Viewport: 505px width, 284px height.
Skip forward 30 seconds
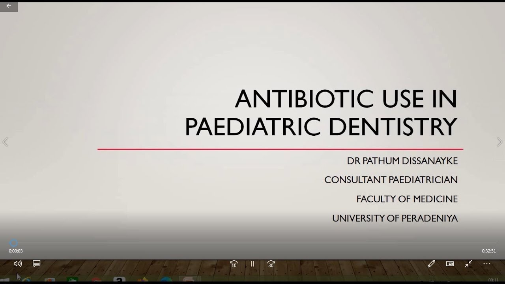271,264
